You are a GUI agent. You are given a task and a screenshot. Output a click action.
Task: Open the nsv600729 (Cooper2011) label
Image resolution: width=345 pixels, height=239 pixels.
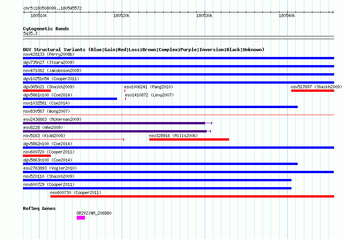[49, 184]
